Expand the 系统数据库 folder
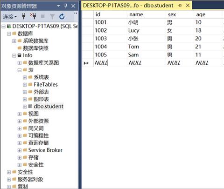The height and width of the screenshot is (189, 224). [x=14, y=41]
